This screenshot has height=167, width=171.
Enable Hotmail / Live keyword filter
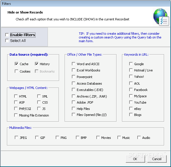pos(131,70)
